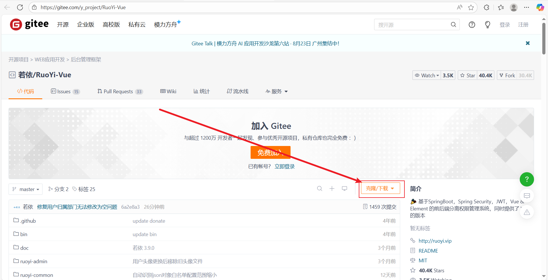Open commit 修复用户归属部门无法修改为空问题
548x280 pixels.
coord(77,207)
